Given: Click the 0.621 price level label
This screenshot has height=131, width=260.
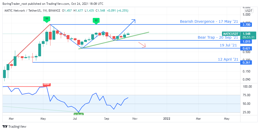Looking at the screenshot, I should 247,48.
